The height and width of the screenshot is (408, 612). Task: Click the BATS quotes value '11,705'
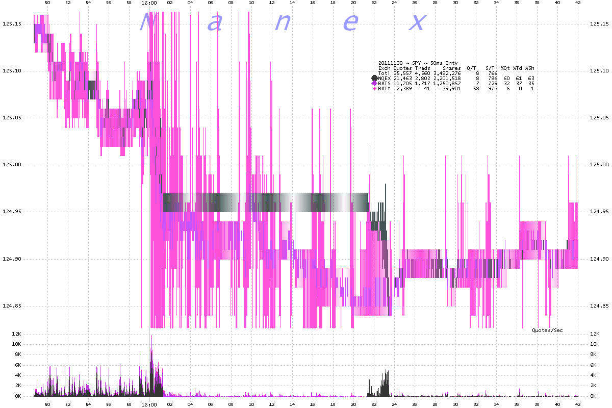click(x=402, y=83)
